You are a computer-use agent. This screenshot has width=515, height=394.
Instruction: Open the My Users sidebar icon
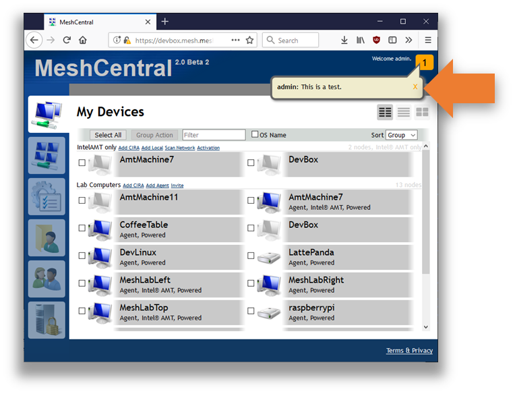click(x=47, y=279)
